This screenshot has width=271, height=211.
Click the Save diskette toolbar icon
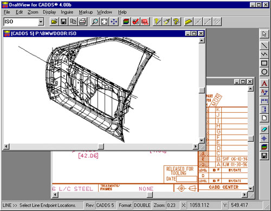(x=63, y=22)
